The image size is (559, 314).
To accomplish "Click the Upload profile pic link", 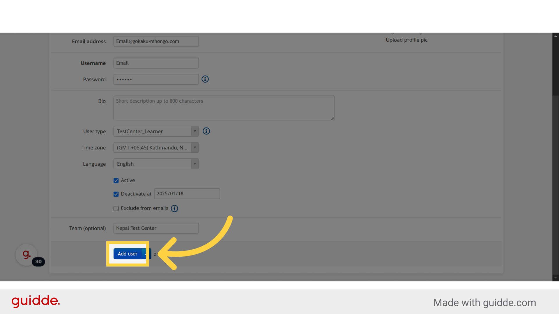I will tap(406, 40).
